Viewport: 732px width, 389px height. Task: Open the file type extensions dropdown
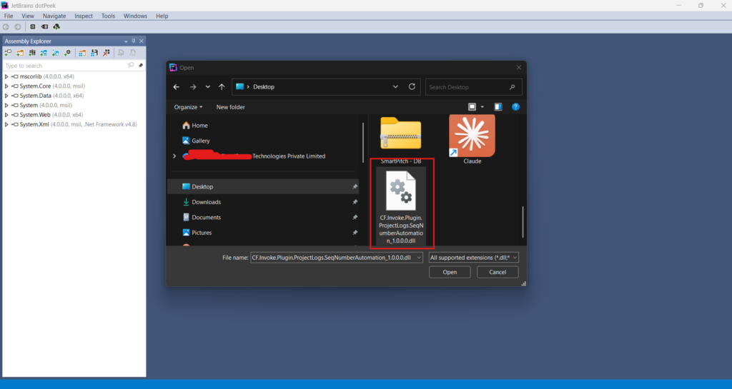tap(473, 258)
